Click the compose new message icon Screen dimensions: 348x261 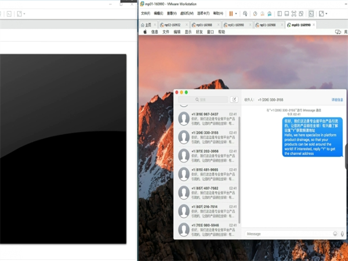tap(234, 100)
